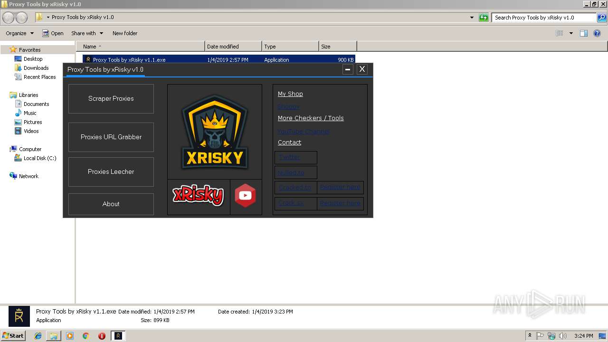Sort by the Name column header

[141, 47]
